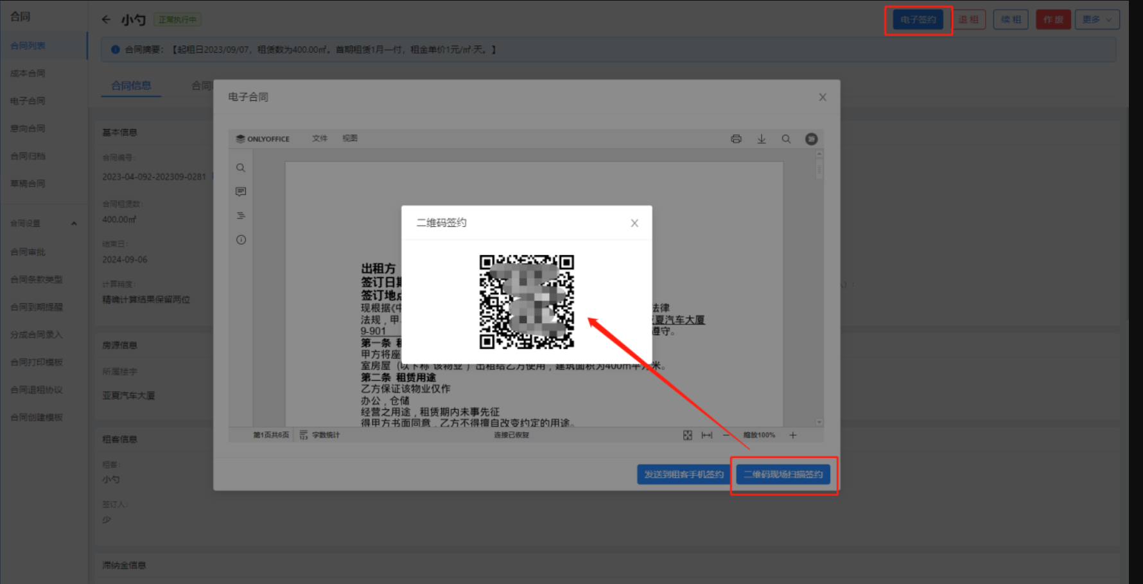Switch to the 合同信息 tab
Viewport: 1143px width, 584px height.
tap(131, 85)
